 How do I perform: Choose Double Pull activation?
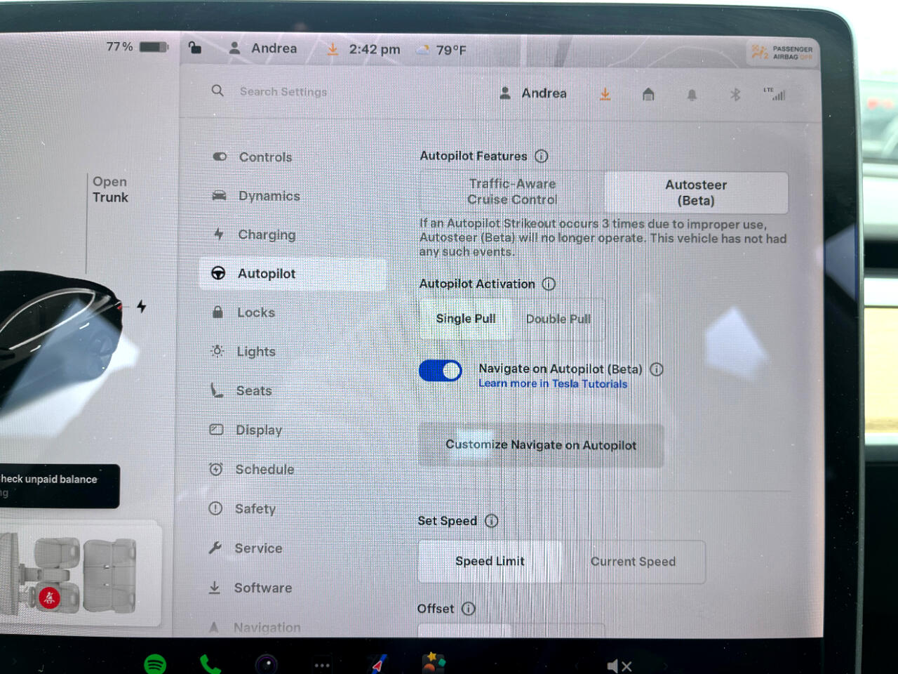pyautogui.click(x=558, y=319)
